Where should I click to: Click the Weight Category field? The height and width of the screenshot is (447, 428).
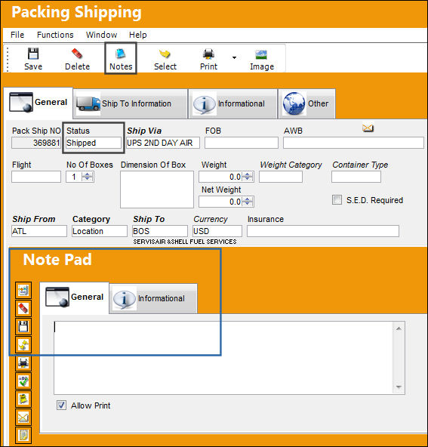coord(281,177)
